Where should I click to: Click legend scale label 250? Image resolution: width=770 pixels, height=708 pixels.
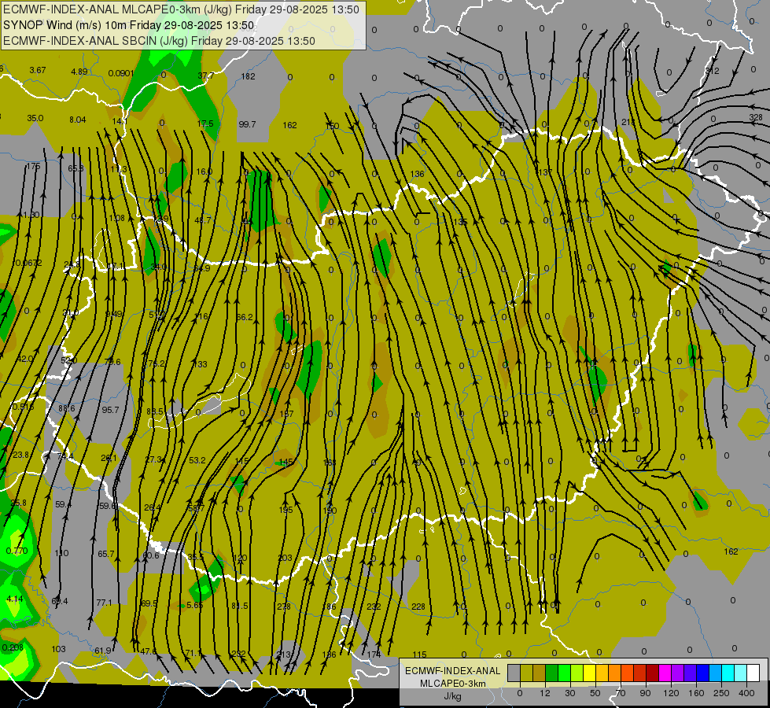tap(721, 693)
